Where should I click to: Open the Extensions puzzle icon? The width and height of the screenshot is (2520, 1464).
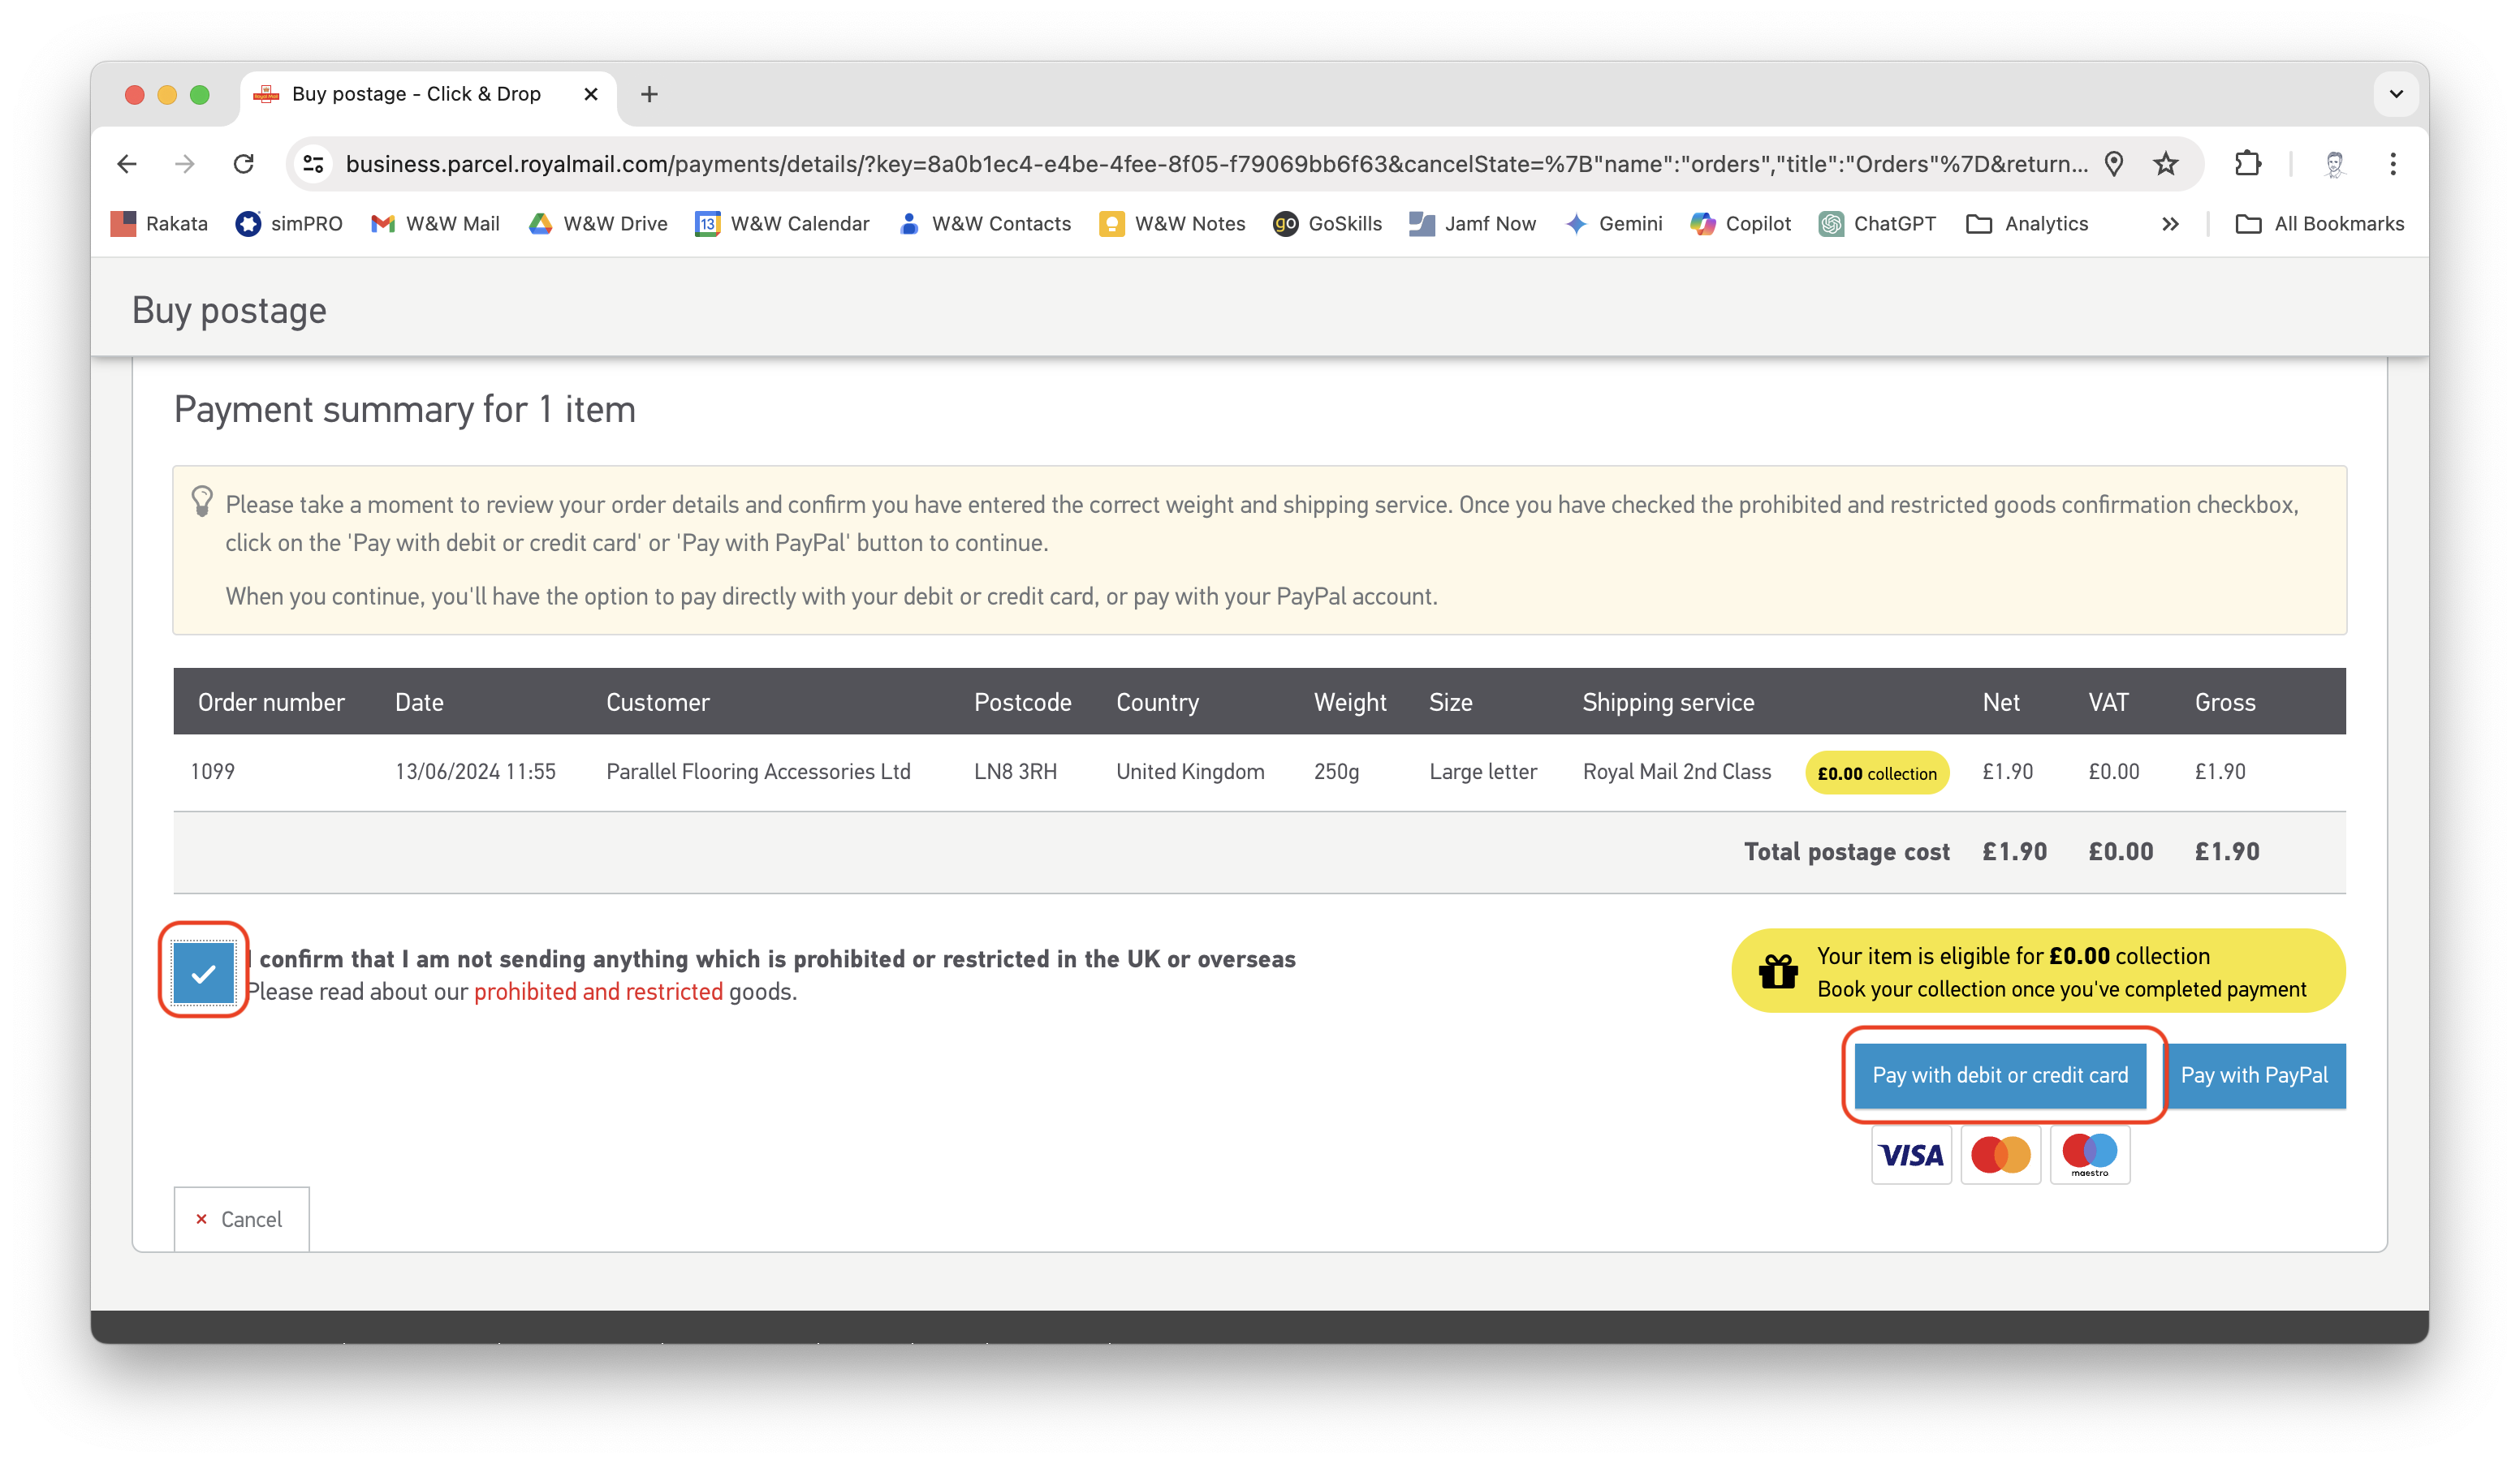pyautogui.click(x=2247, y=164)
